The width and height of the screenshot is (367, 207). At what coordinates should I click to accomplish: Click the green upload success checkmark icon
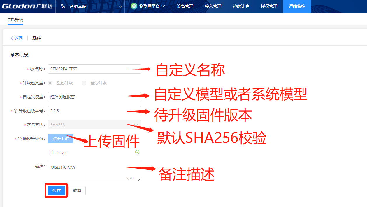137,152
